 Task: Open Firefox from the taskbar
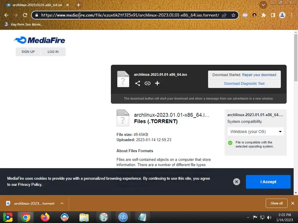click(45, 217)
